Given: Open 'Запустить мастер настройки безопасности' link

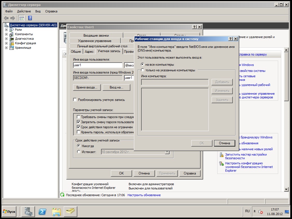Looking at the screenshot, I should click(x=246, y=156).
